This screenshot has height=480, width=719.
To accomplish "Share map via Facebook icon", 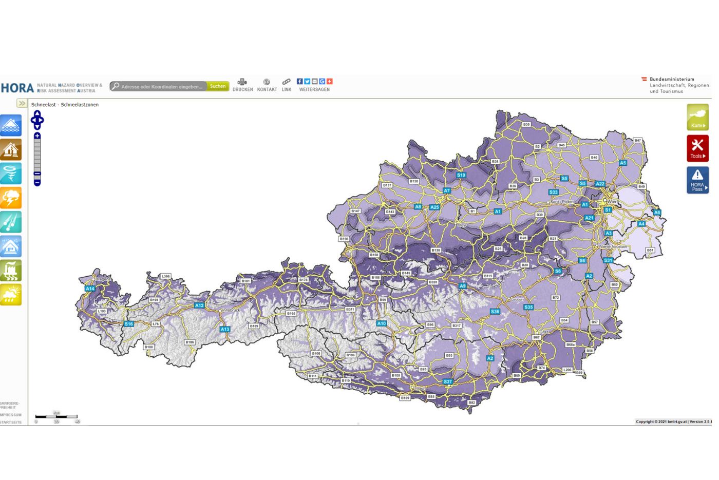I will click(299, 82).
